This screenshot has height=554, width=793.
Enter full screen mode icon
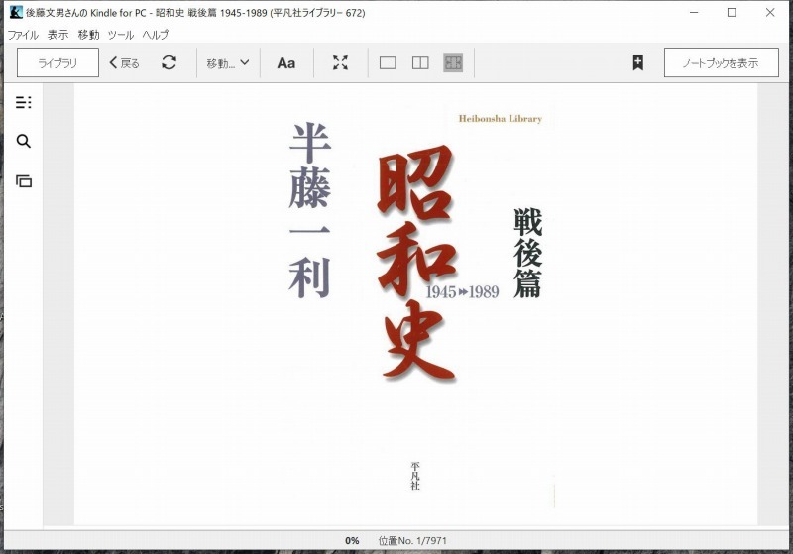pyautogui.click(x=340, y=62)
